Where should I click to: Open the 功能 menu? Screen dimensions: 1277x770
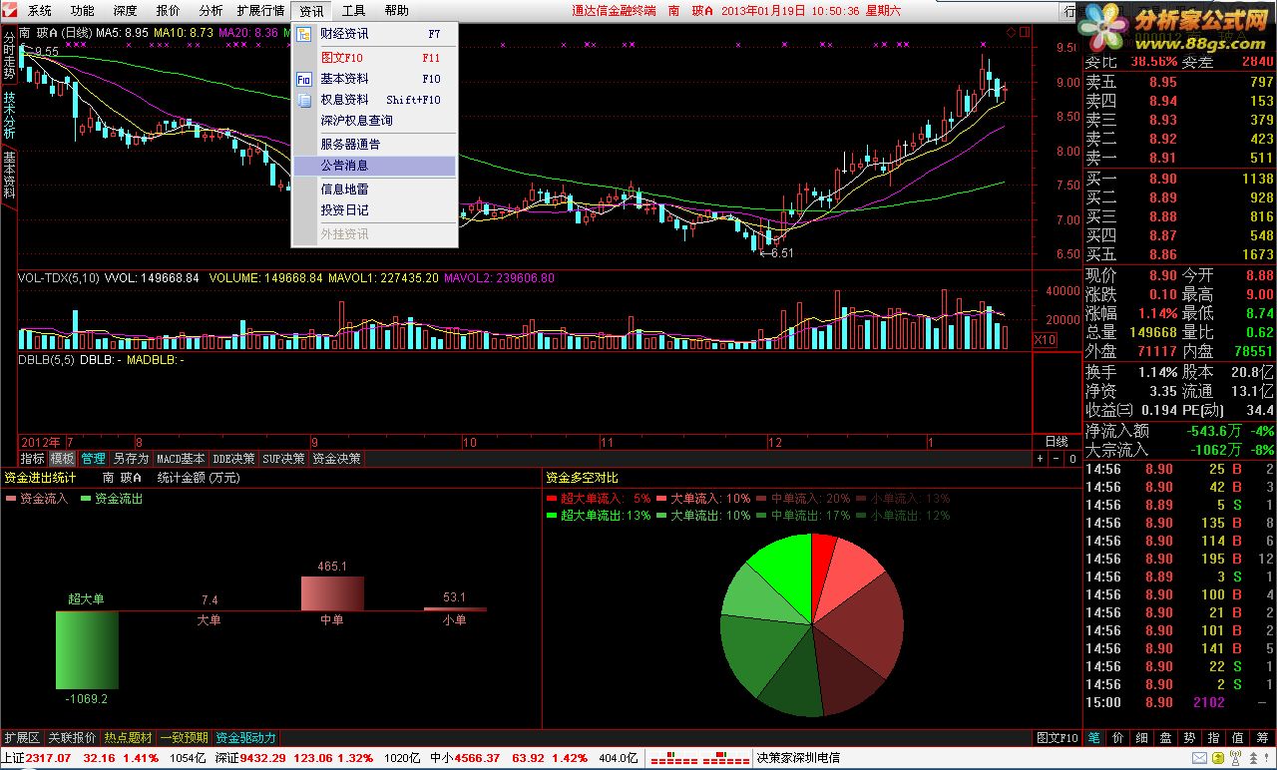83,11
